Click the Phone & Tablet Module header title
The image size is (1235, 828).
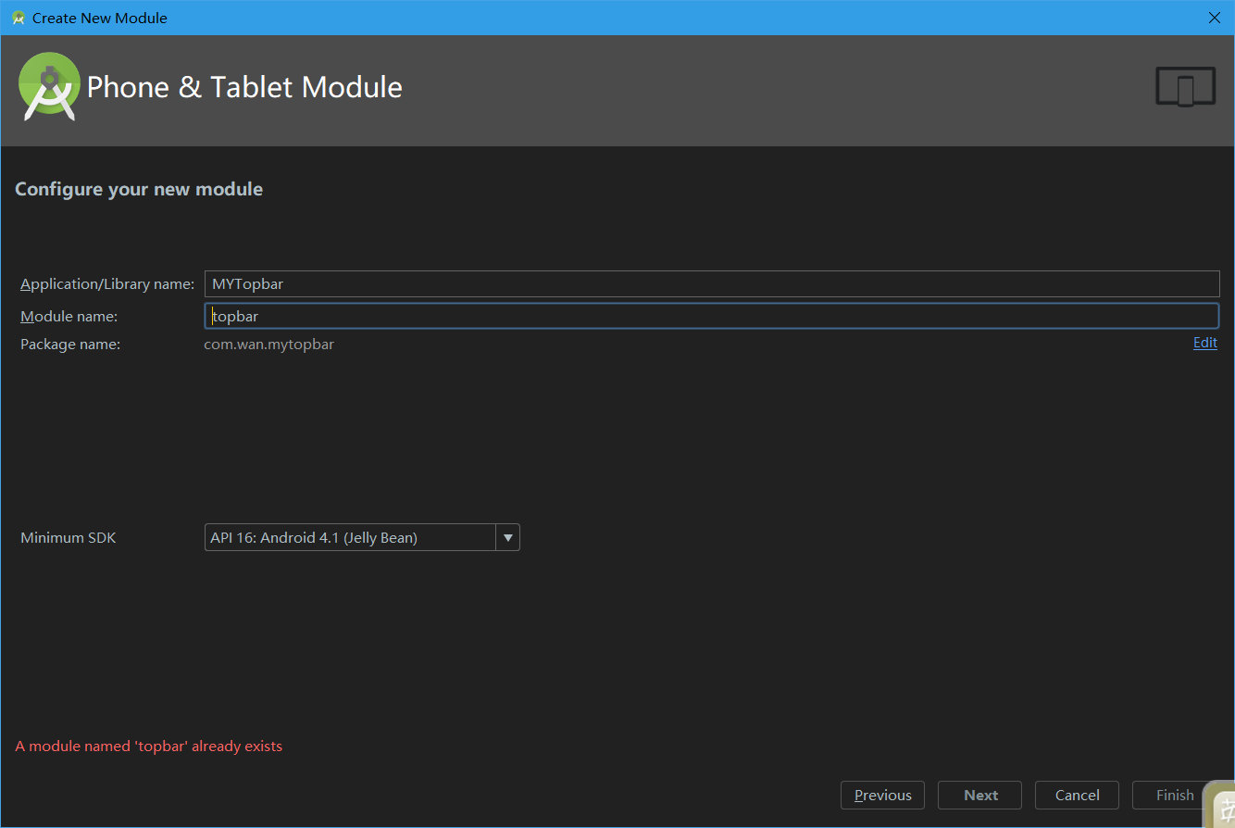(244, 87)
